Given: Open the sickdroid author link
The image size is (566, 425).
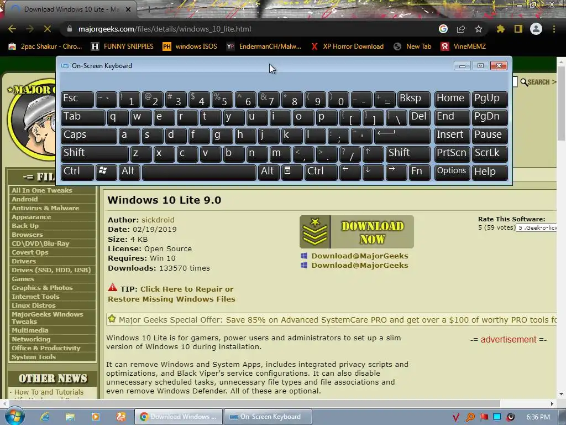Looking at the screenshot, I should (x=158, y=220).
